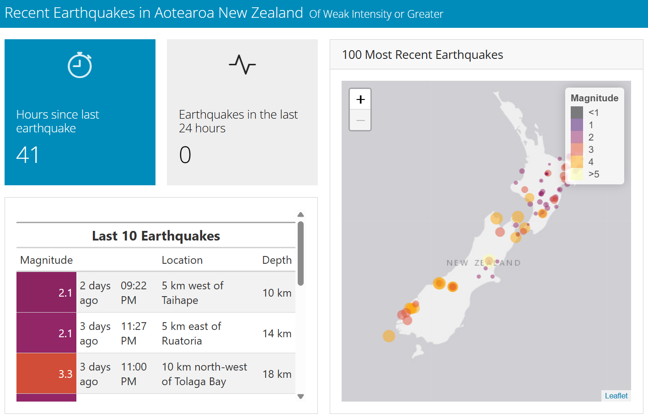This screenshot has height=418, width=648.
Task: Click the stopwatch icon in blue tile
Action: point(80,65)
